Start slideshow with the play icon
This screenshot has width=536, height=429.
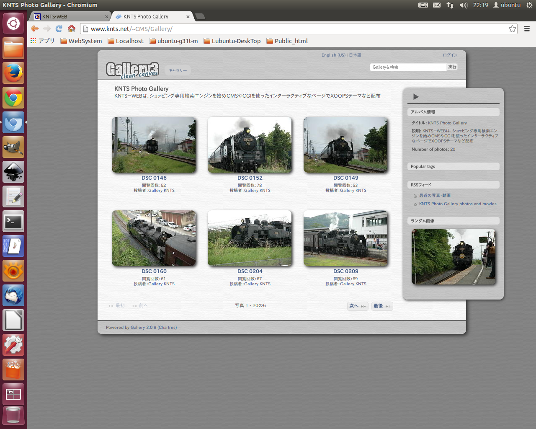coord(416,97)
